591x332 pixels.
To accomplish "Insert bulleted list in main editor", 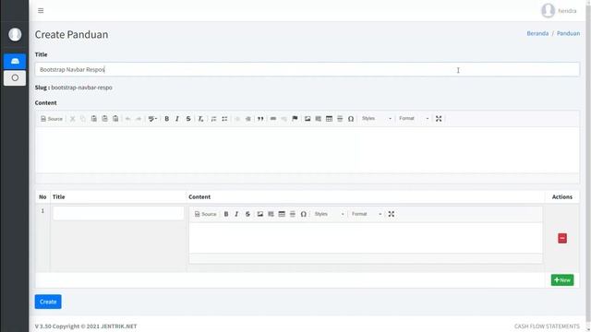I will 224,119.
